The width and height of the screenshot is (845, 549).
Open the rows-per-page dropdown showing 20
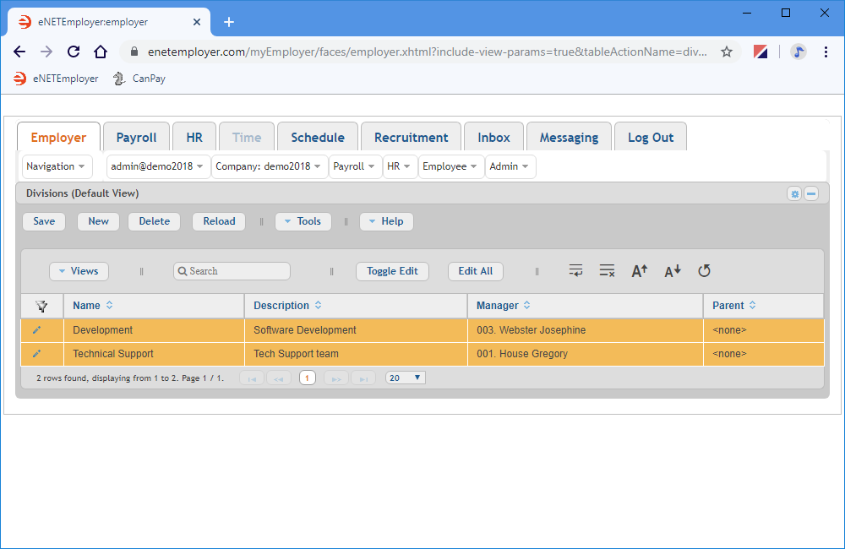coord(406,378)
